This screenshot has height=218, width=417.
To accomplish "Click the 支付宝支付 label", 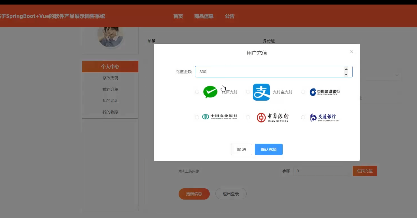I will click(282, 92).
